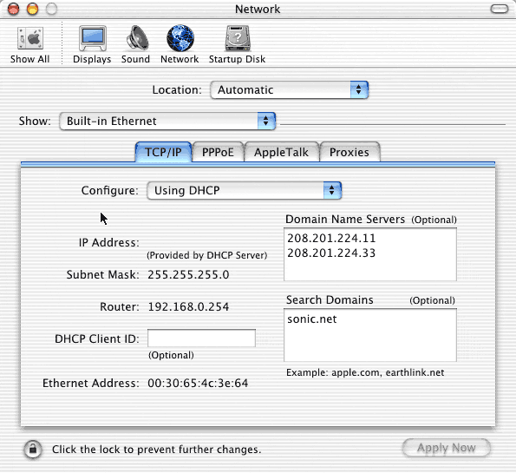Switch to the AppleTalk tab
This screenshot has height=473, width=516.
(281, 152)
